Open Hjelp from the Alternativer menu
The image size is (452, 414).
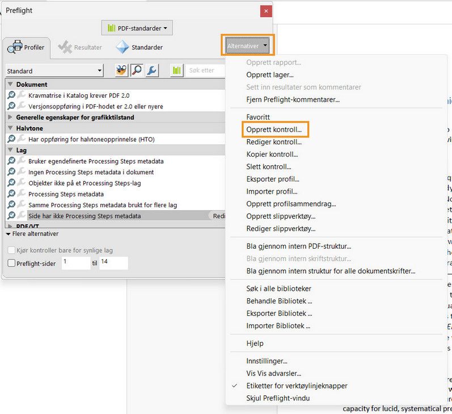click(x=255, y=343)
